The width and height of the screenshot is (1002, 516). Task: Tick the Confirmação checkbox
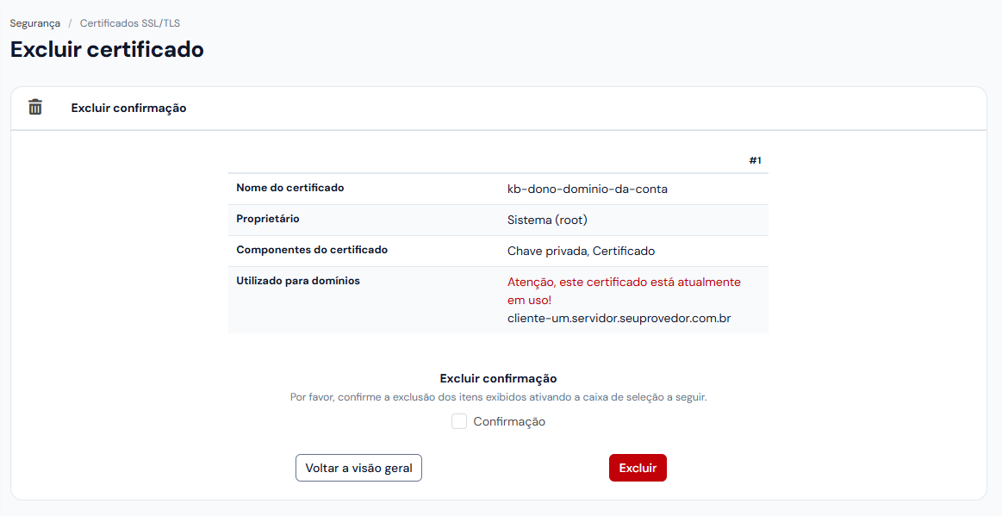[459, 421]
